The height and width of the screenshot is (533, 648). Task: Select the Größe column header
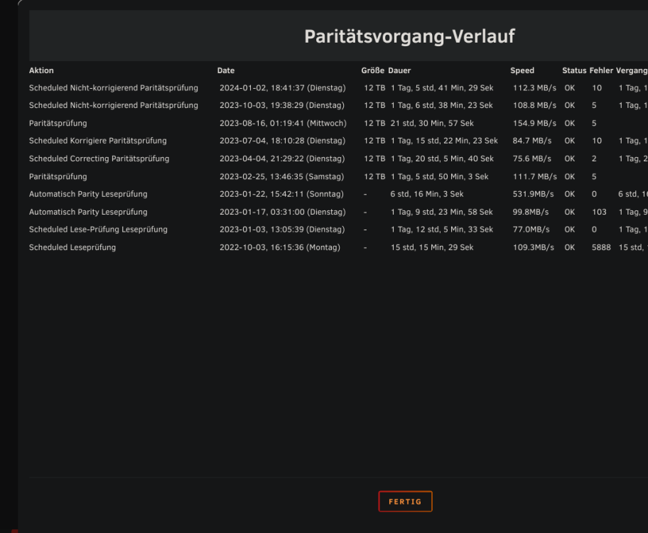(x=373, y=70)
